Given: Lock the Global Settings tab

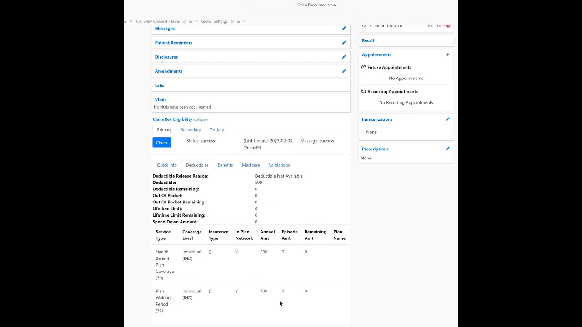Looking at the screenshot, I should (x=238, y=21).
